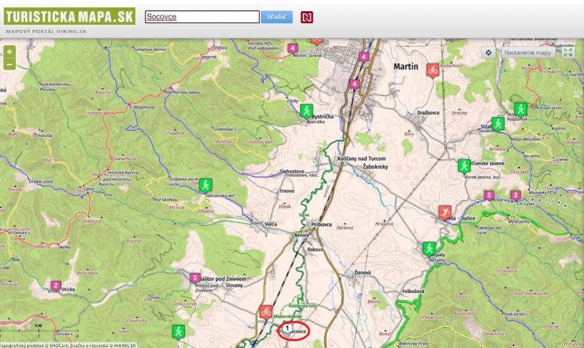The height and width of the screenshot is (348, 584).
Task: Click the hiking marker at Necpaly
Action: (x=429, y=248)
